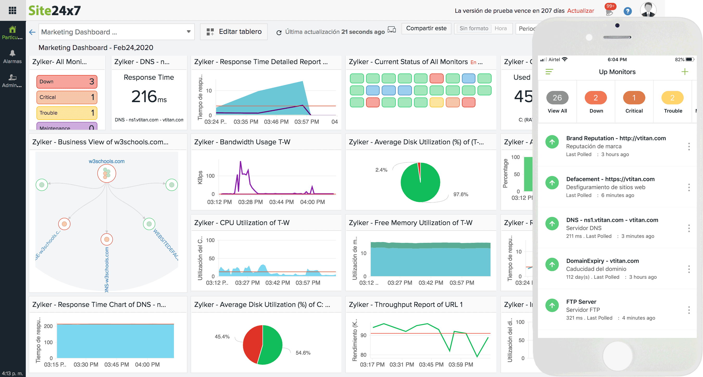Select the Hora toggle option
Screen dimensions: 703x377
tap(500, 28)
